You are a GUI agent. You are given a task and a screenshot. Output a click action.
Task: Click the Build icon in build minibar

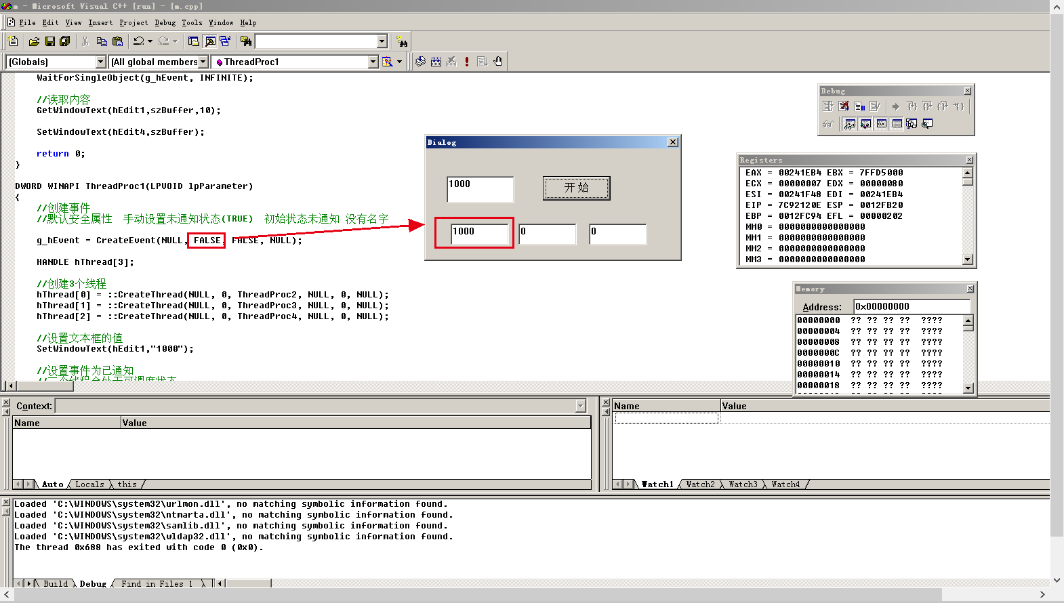pos(436,62)
